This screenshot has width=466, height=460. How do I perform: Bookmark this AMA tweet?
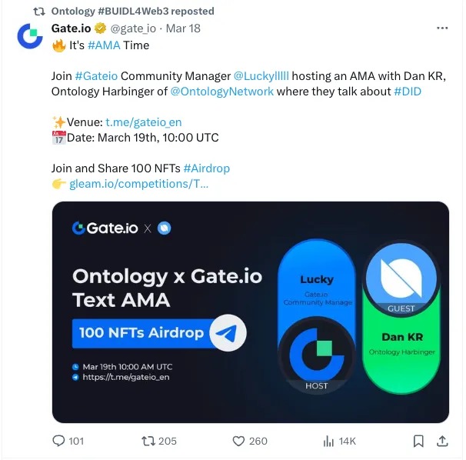click(418, 441)
